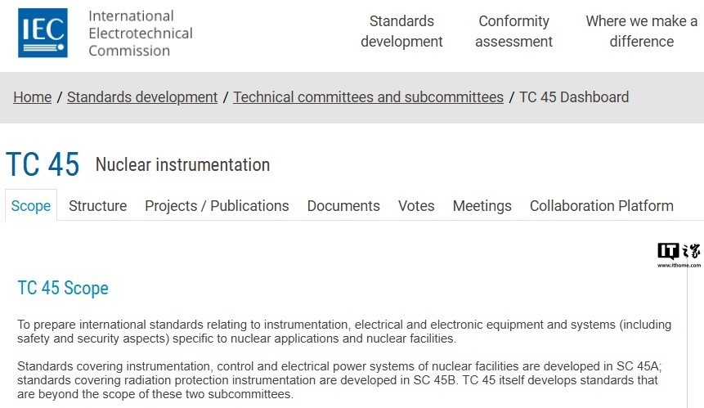
Task: Open the Collaboration Platform tab
Action: pyautogui.click(x=602, y=205)
